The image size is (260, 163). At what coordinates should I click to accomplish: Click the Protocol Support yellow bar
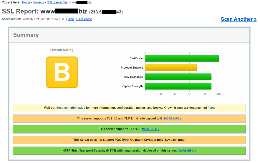(171, 68)
